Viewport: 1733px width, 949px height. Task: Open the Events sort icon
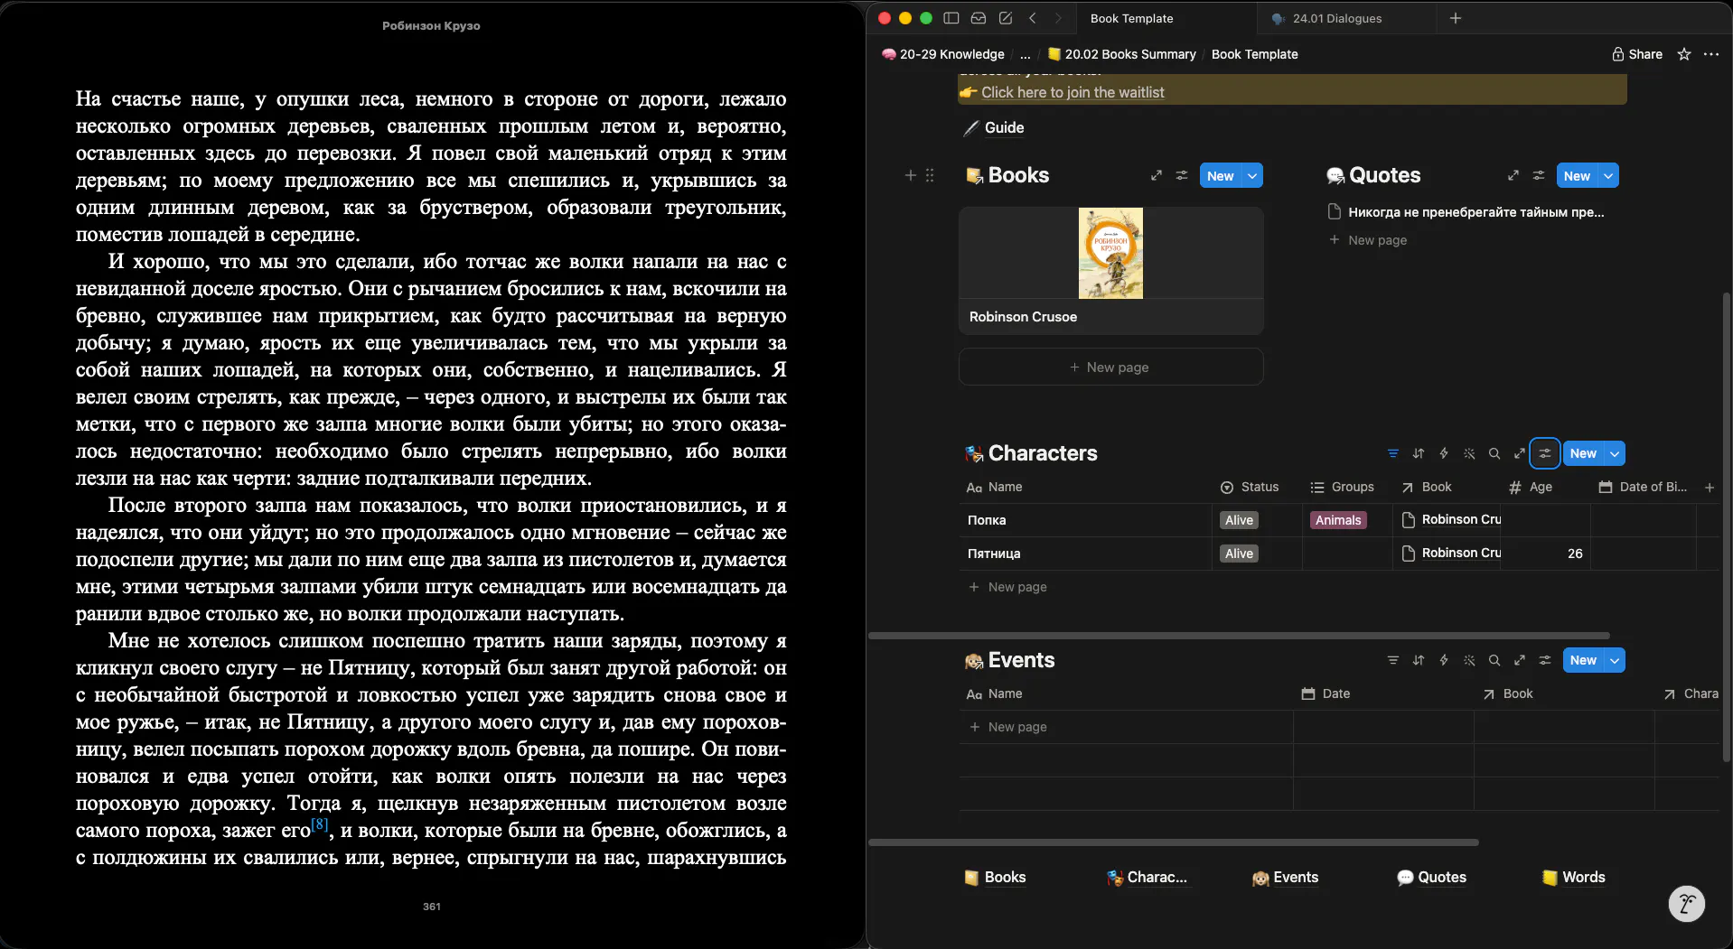(x=1419, y=660)
